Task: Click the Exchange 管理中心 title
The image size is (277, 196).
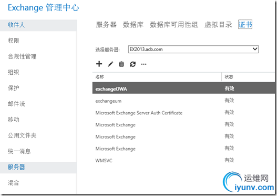Action: click(x=44, y=7)
